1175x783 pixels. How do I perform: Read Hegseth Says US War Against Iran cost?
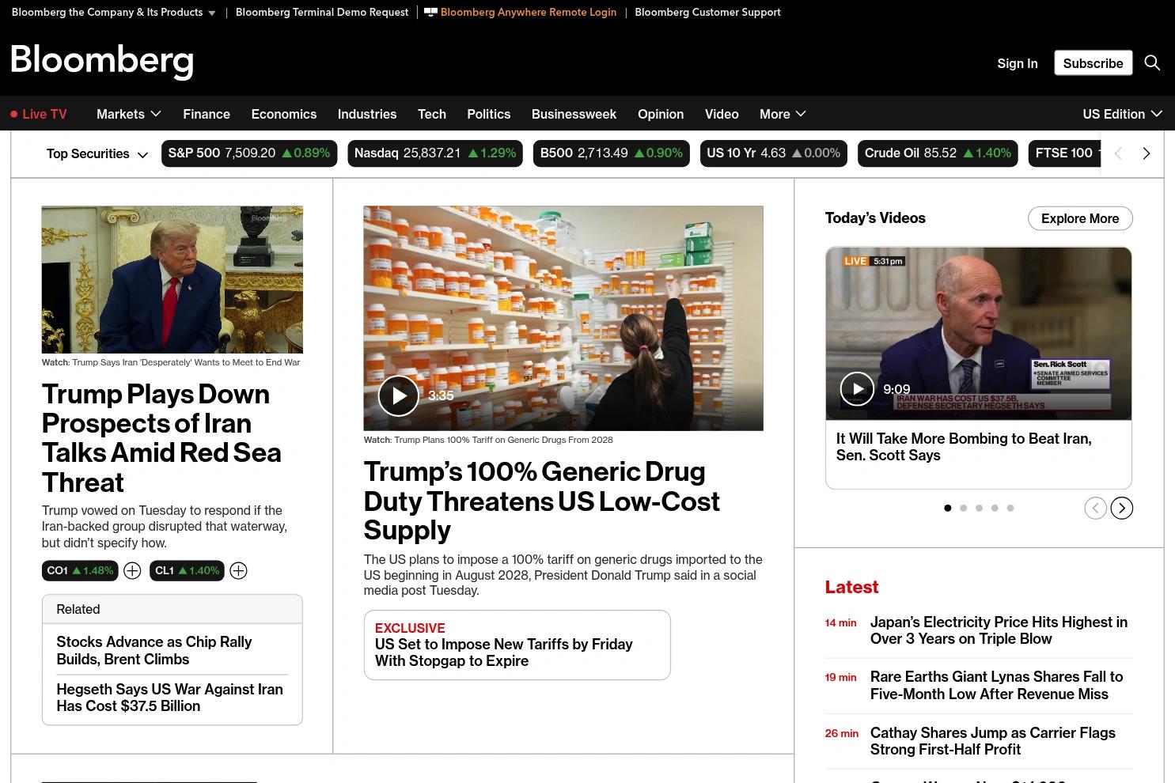tap(169, 698)
